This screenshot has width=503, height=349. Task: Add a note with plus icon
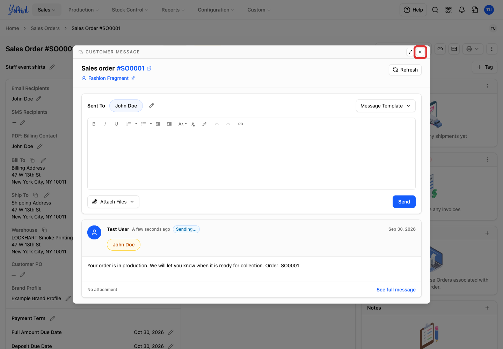point(487,308)
